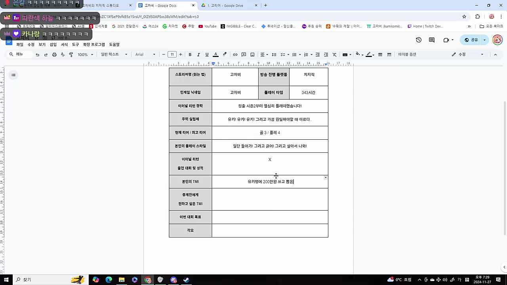Viewport: 507px width, 285px height.
Task: Choose the text color
Action: point(216,55)
